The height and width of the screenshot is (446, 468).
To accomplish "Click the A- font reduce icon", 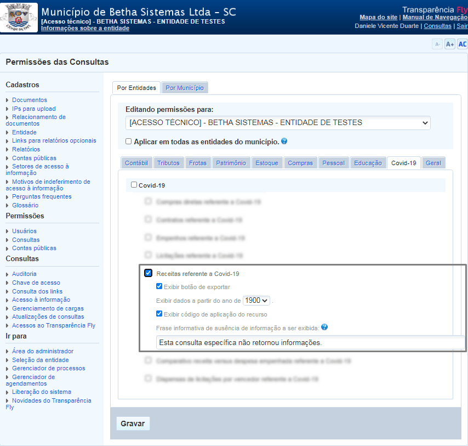I will click(437, 43).
